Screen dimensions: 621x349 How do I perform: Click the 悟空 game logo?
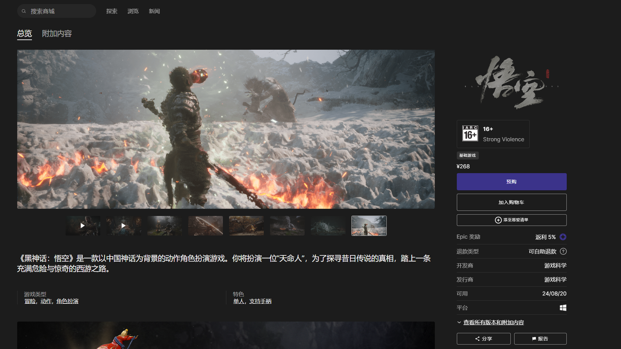click(x=511, y=82)
